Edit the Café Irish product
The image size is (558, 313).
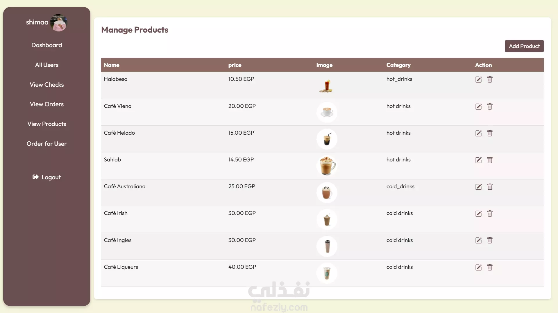(x=478, y=214)
